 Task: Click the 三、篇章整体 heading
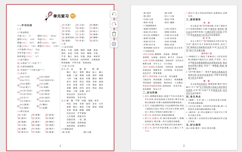click(x=193, y=20)
